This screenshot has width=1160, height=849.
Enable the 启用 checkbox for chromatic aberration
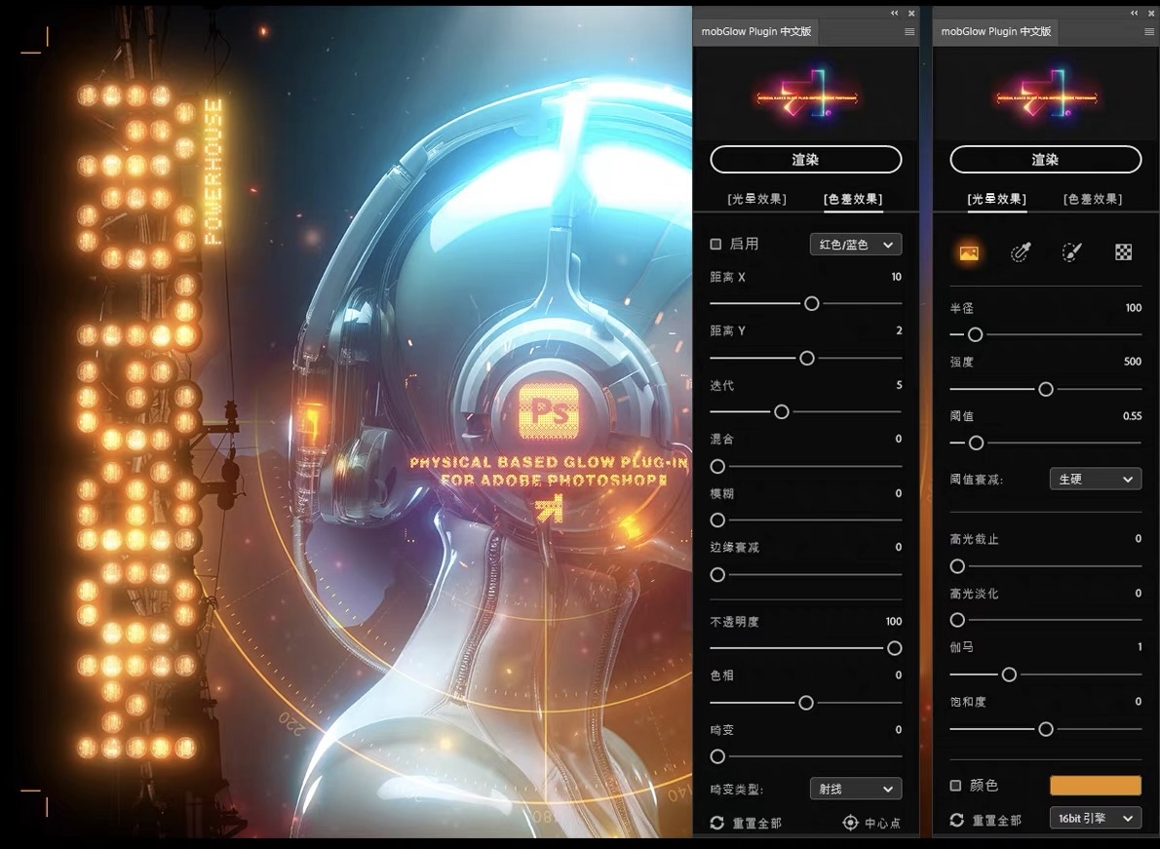coord(715,244)
